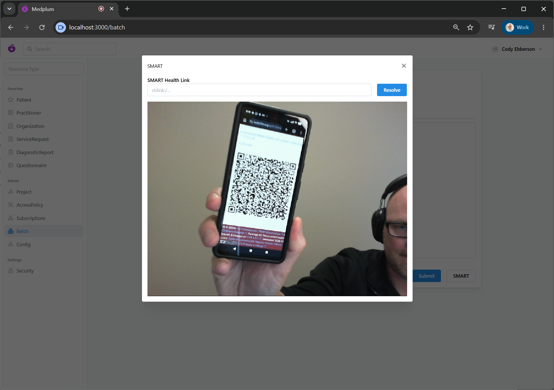554x390 pixels.
Task: Click the Questionnaire sidebar icon
Action: click(x=11, y=165)
